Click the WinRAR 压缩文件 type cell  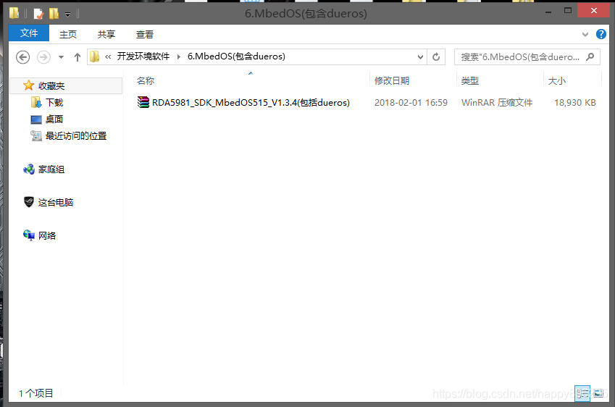click(x=496, y=102)
